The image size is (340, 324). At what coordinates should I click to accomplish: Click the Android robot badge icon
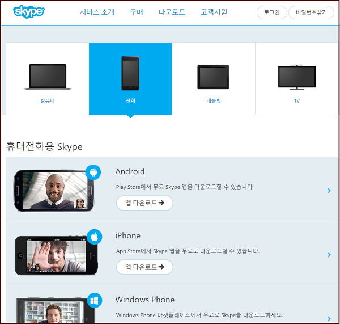pos(93,172)
